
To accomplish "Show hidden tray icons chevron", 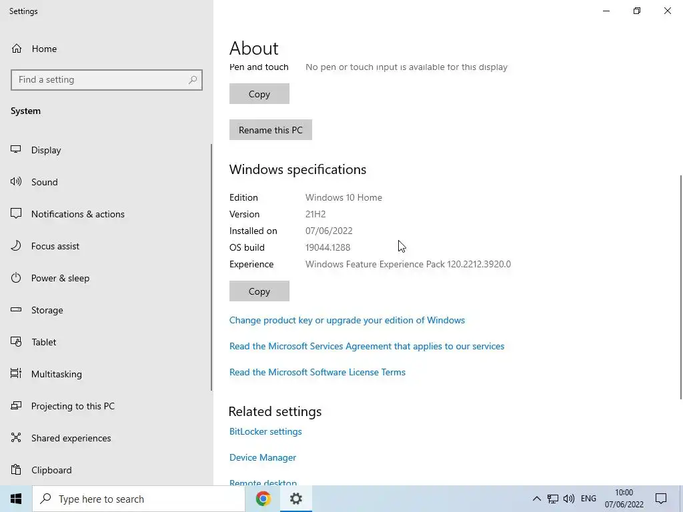I will tap(537, 499).
